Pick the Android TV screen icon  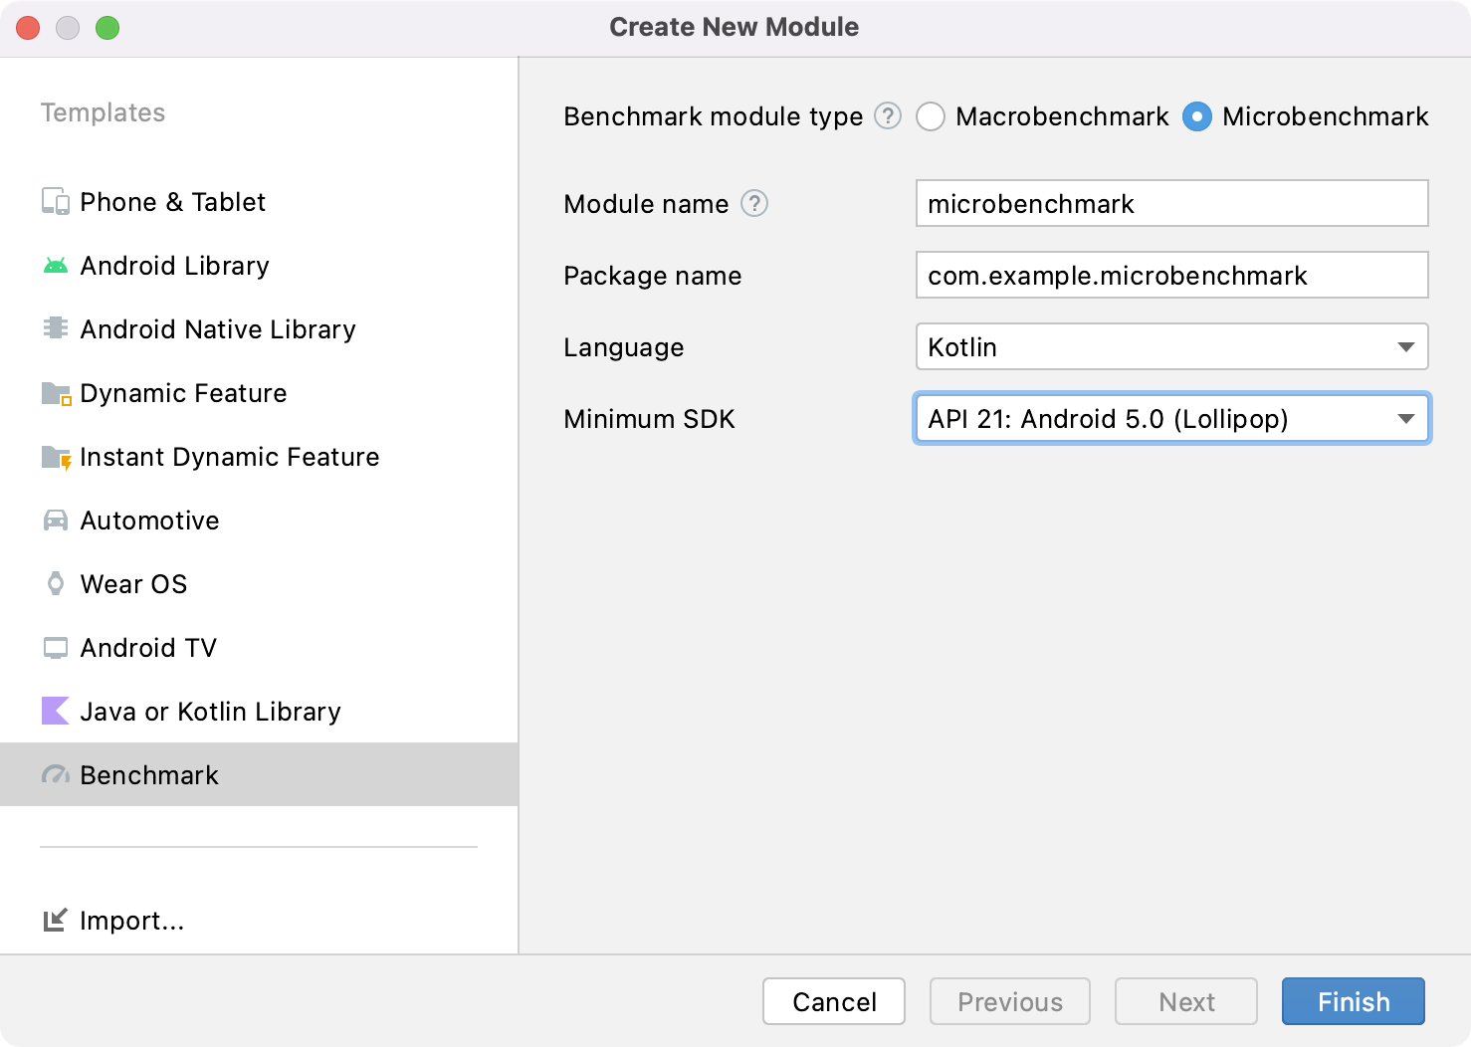pos(56,648)
